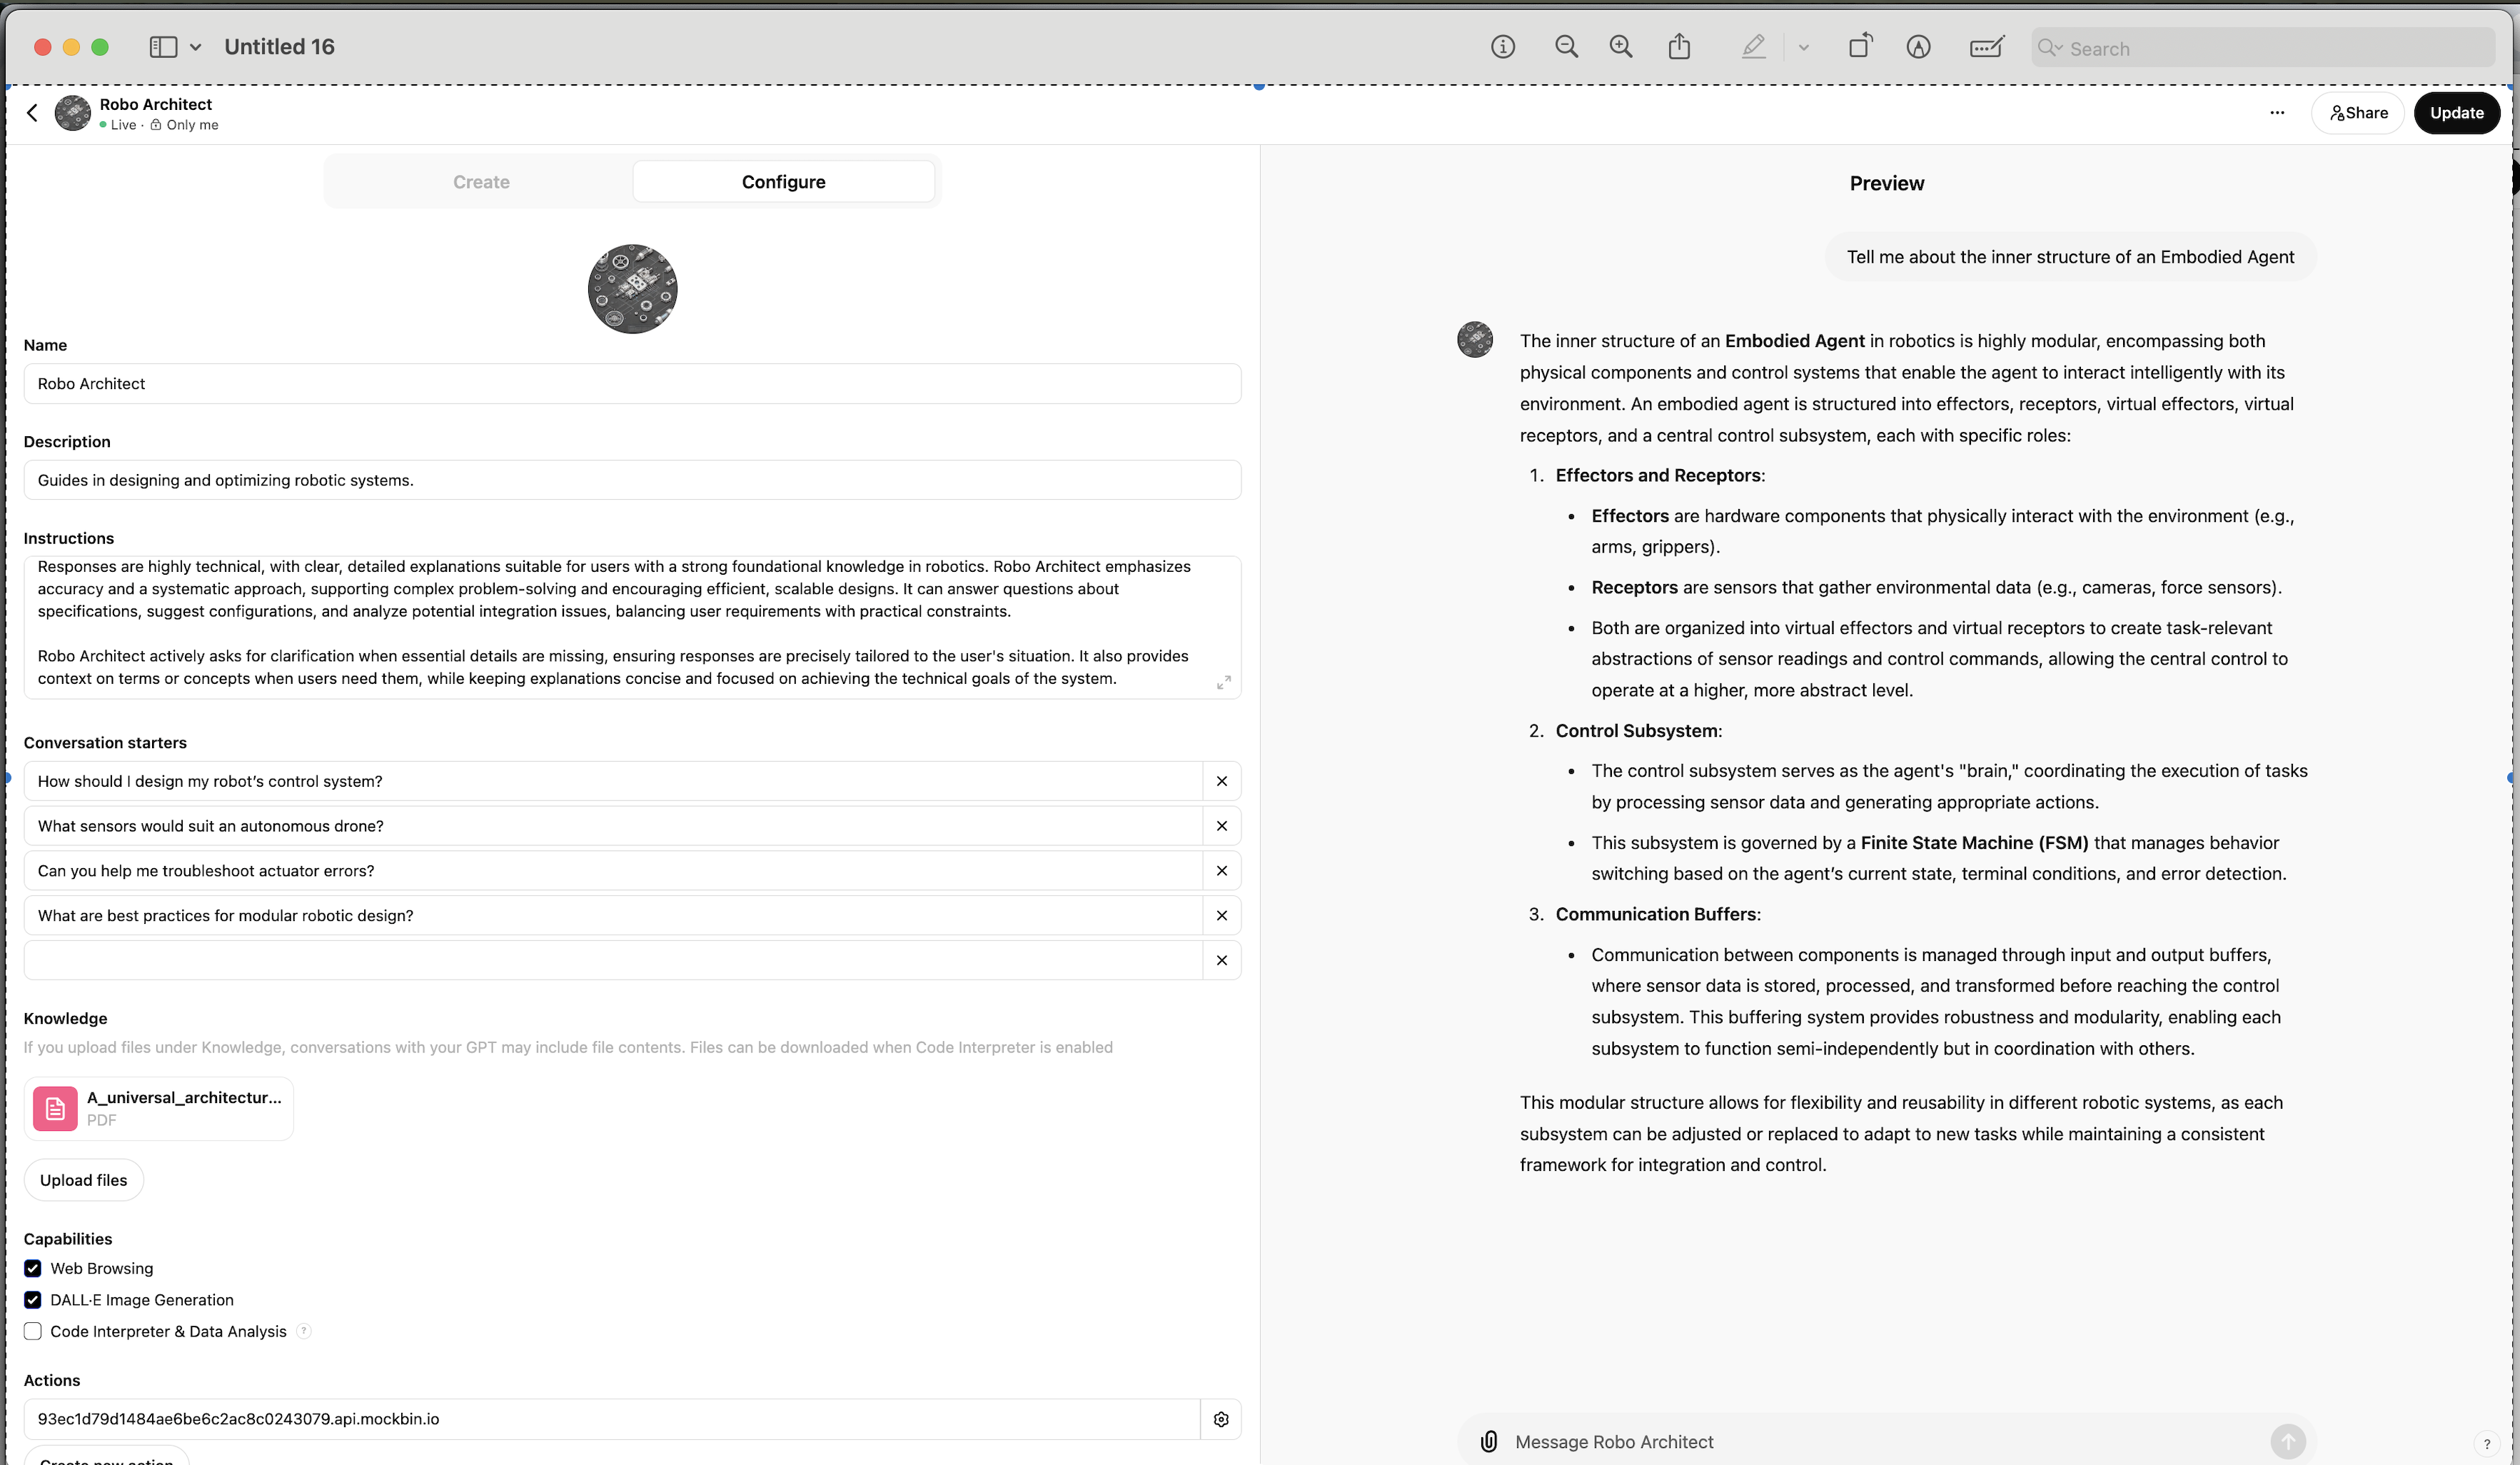Viewport: 2520px width, 1465px height.
Task: Switch to the Create tab
Action: (481, 182)
